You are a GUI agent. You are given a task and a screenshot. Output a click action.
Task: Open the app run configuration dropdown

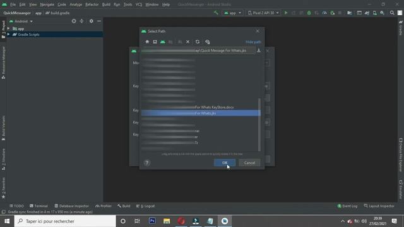pos(232,13)
